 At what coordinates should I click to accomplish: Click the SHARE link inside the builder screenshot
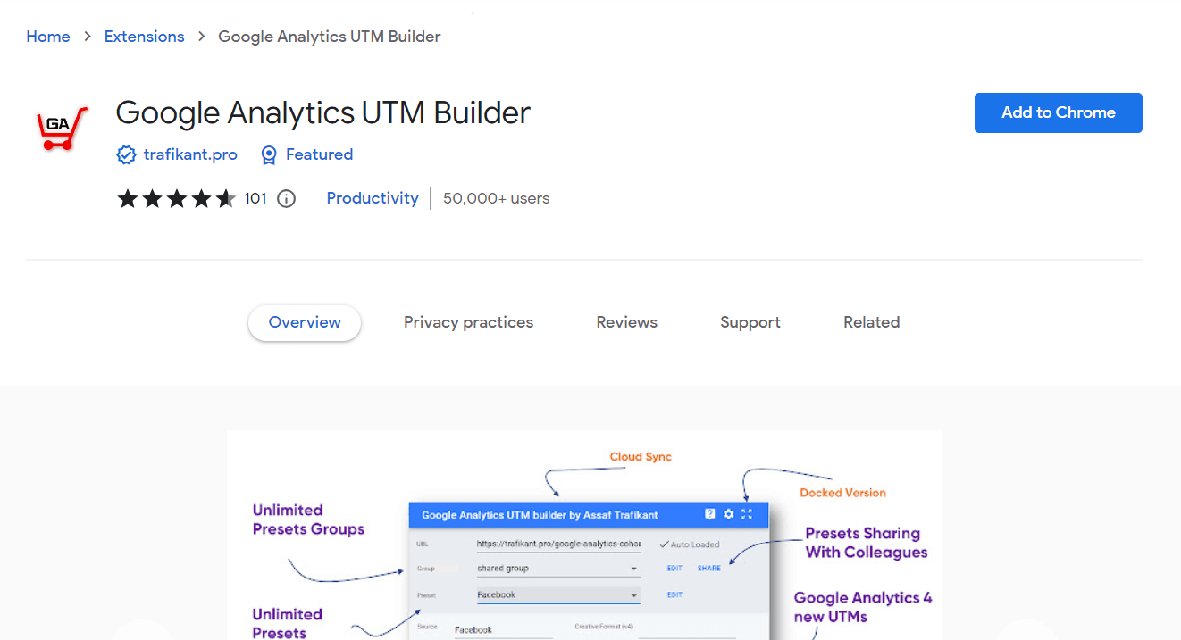708,568
